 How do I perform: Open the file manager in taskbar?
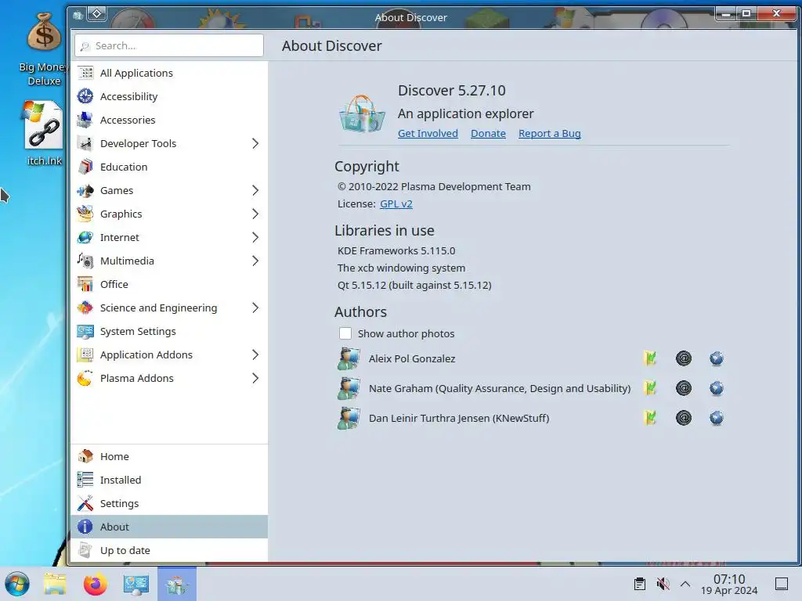point(55,584)
